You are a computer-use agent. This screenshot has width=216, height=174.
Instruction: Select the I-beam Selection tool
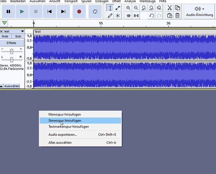[x=110, y=8]
